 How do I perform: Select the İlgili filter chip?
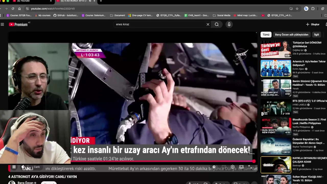point(317,34)
